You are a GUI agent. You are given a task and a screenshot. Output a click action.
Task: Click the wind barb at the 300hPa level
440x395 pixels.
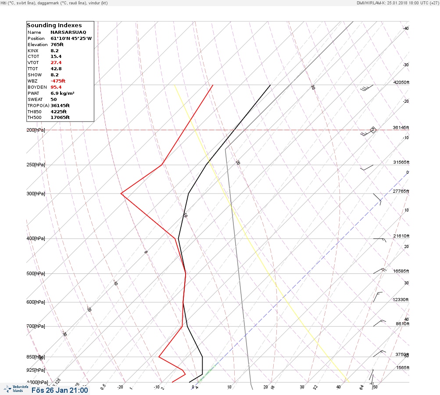pos(377,199)
